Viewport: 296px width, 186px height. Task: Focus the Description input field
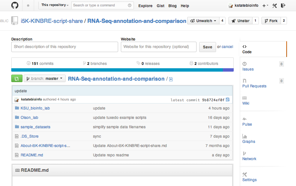click(65, 47)
